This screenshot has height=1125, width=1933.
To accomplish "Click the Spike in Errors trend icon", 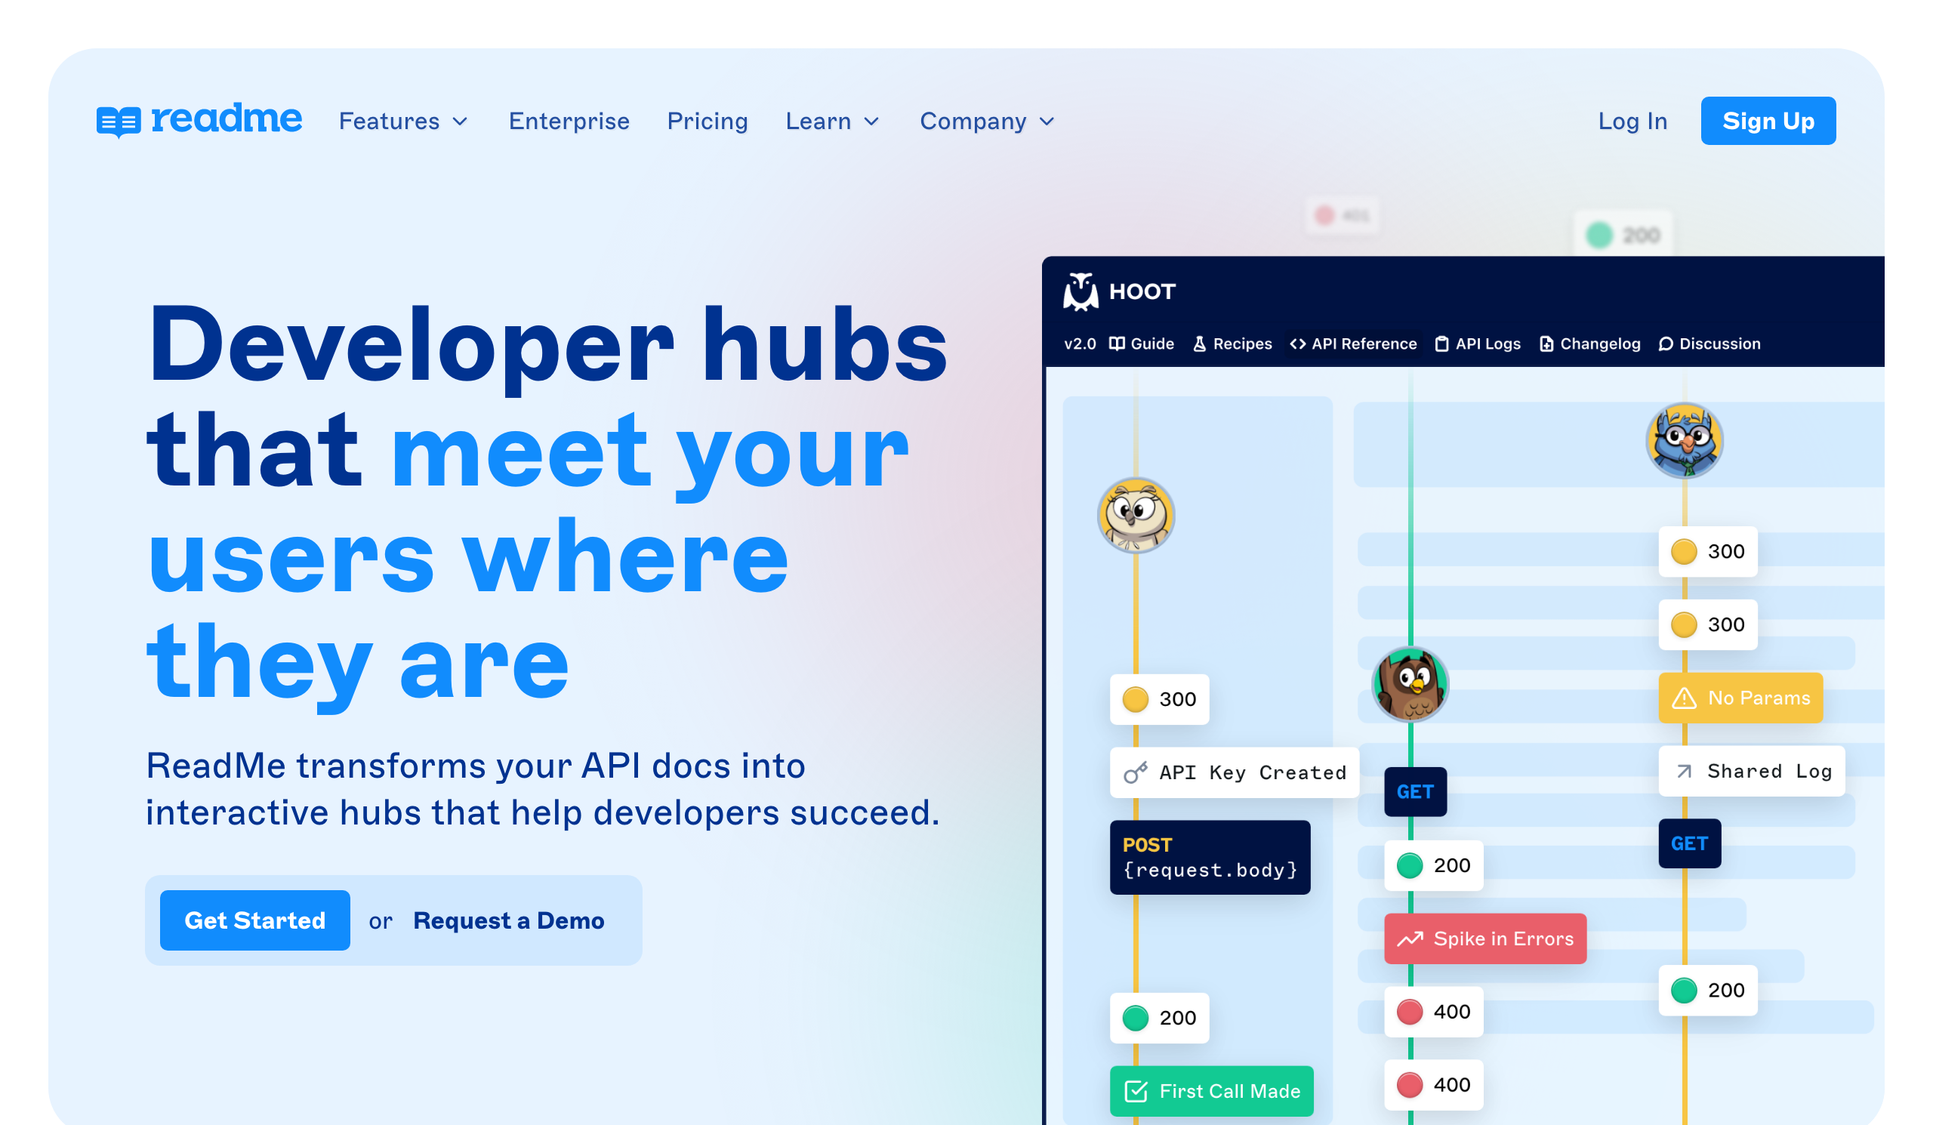I will 1410,939.
